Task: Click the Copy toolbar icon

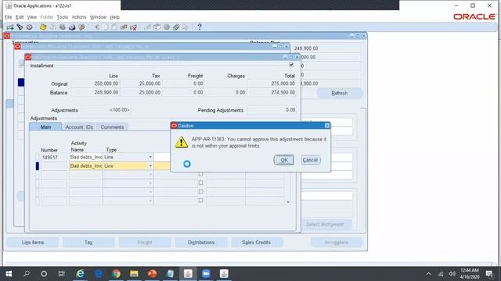Action: [106, 27]
